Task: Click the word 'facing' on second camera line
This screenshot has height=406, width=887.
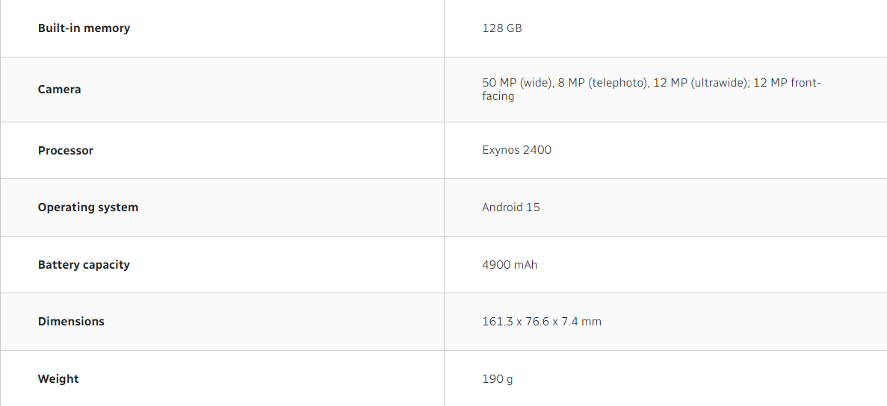Action: point(498,96)
